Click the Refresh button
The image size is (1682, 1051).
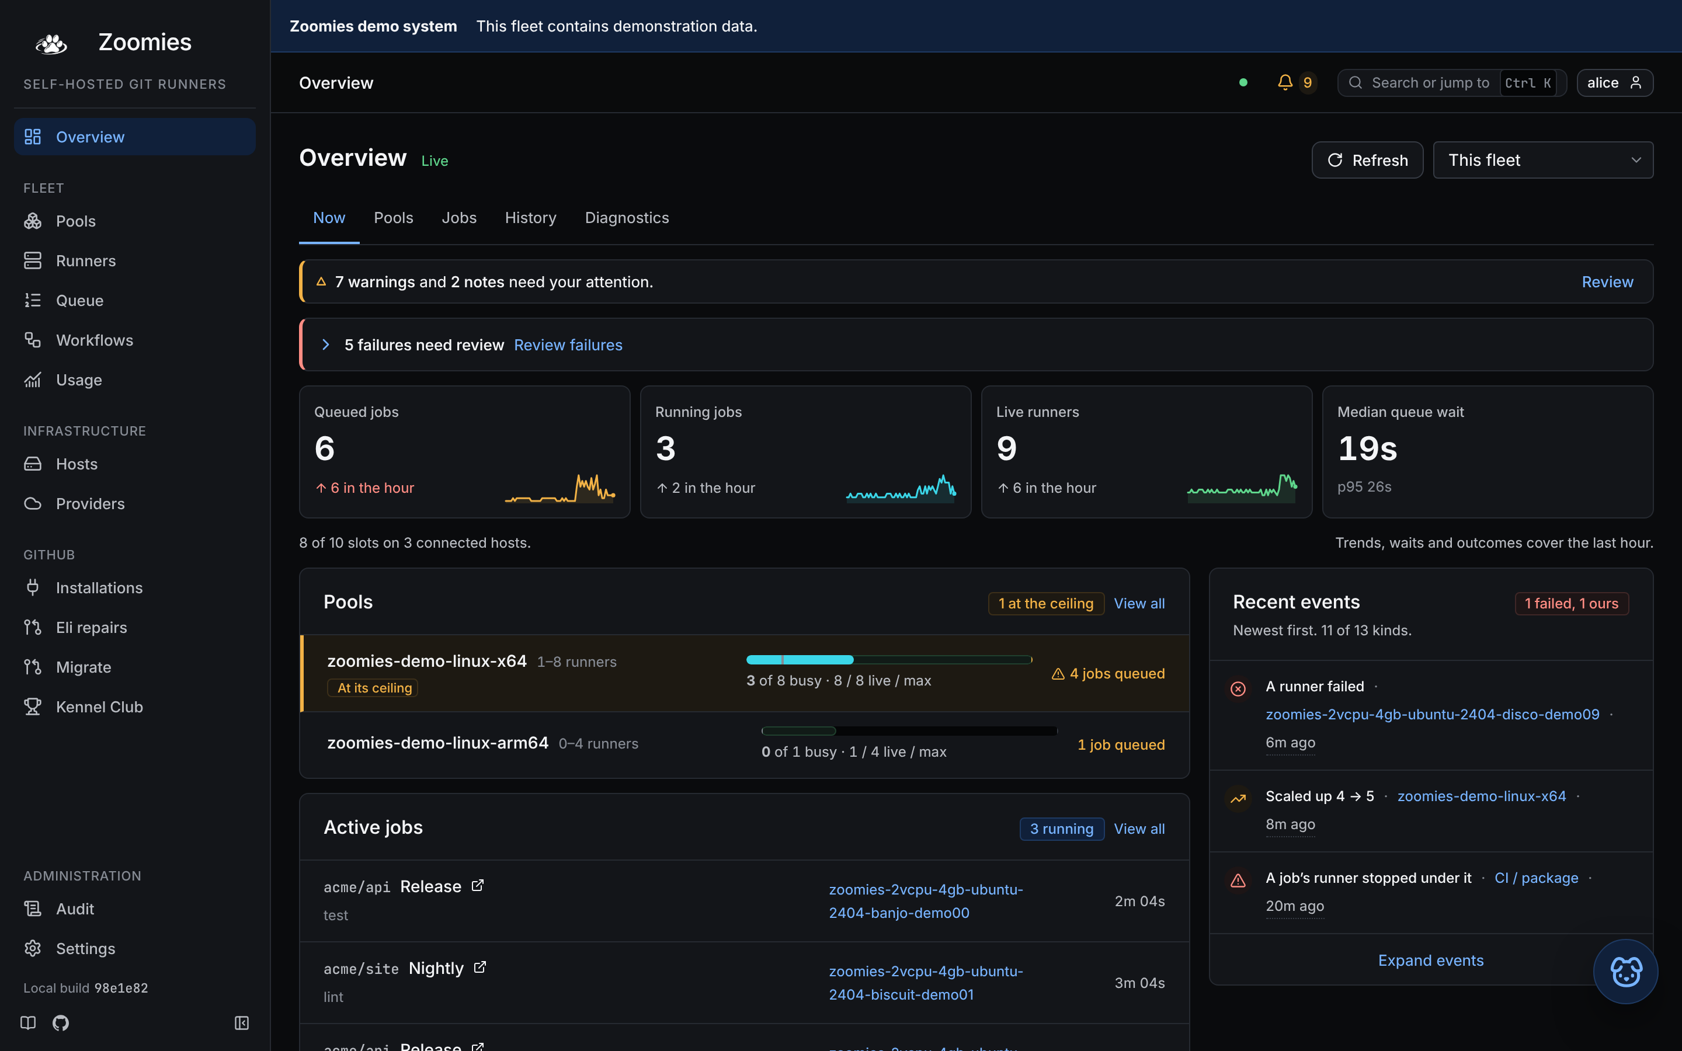point(1367,160)
